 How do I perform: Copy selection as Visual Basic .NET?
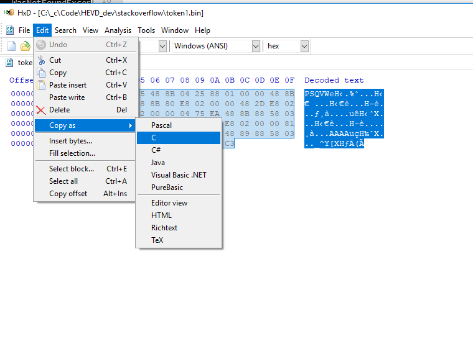coord(179,175)
